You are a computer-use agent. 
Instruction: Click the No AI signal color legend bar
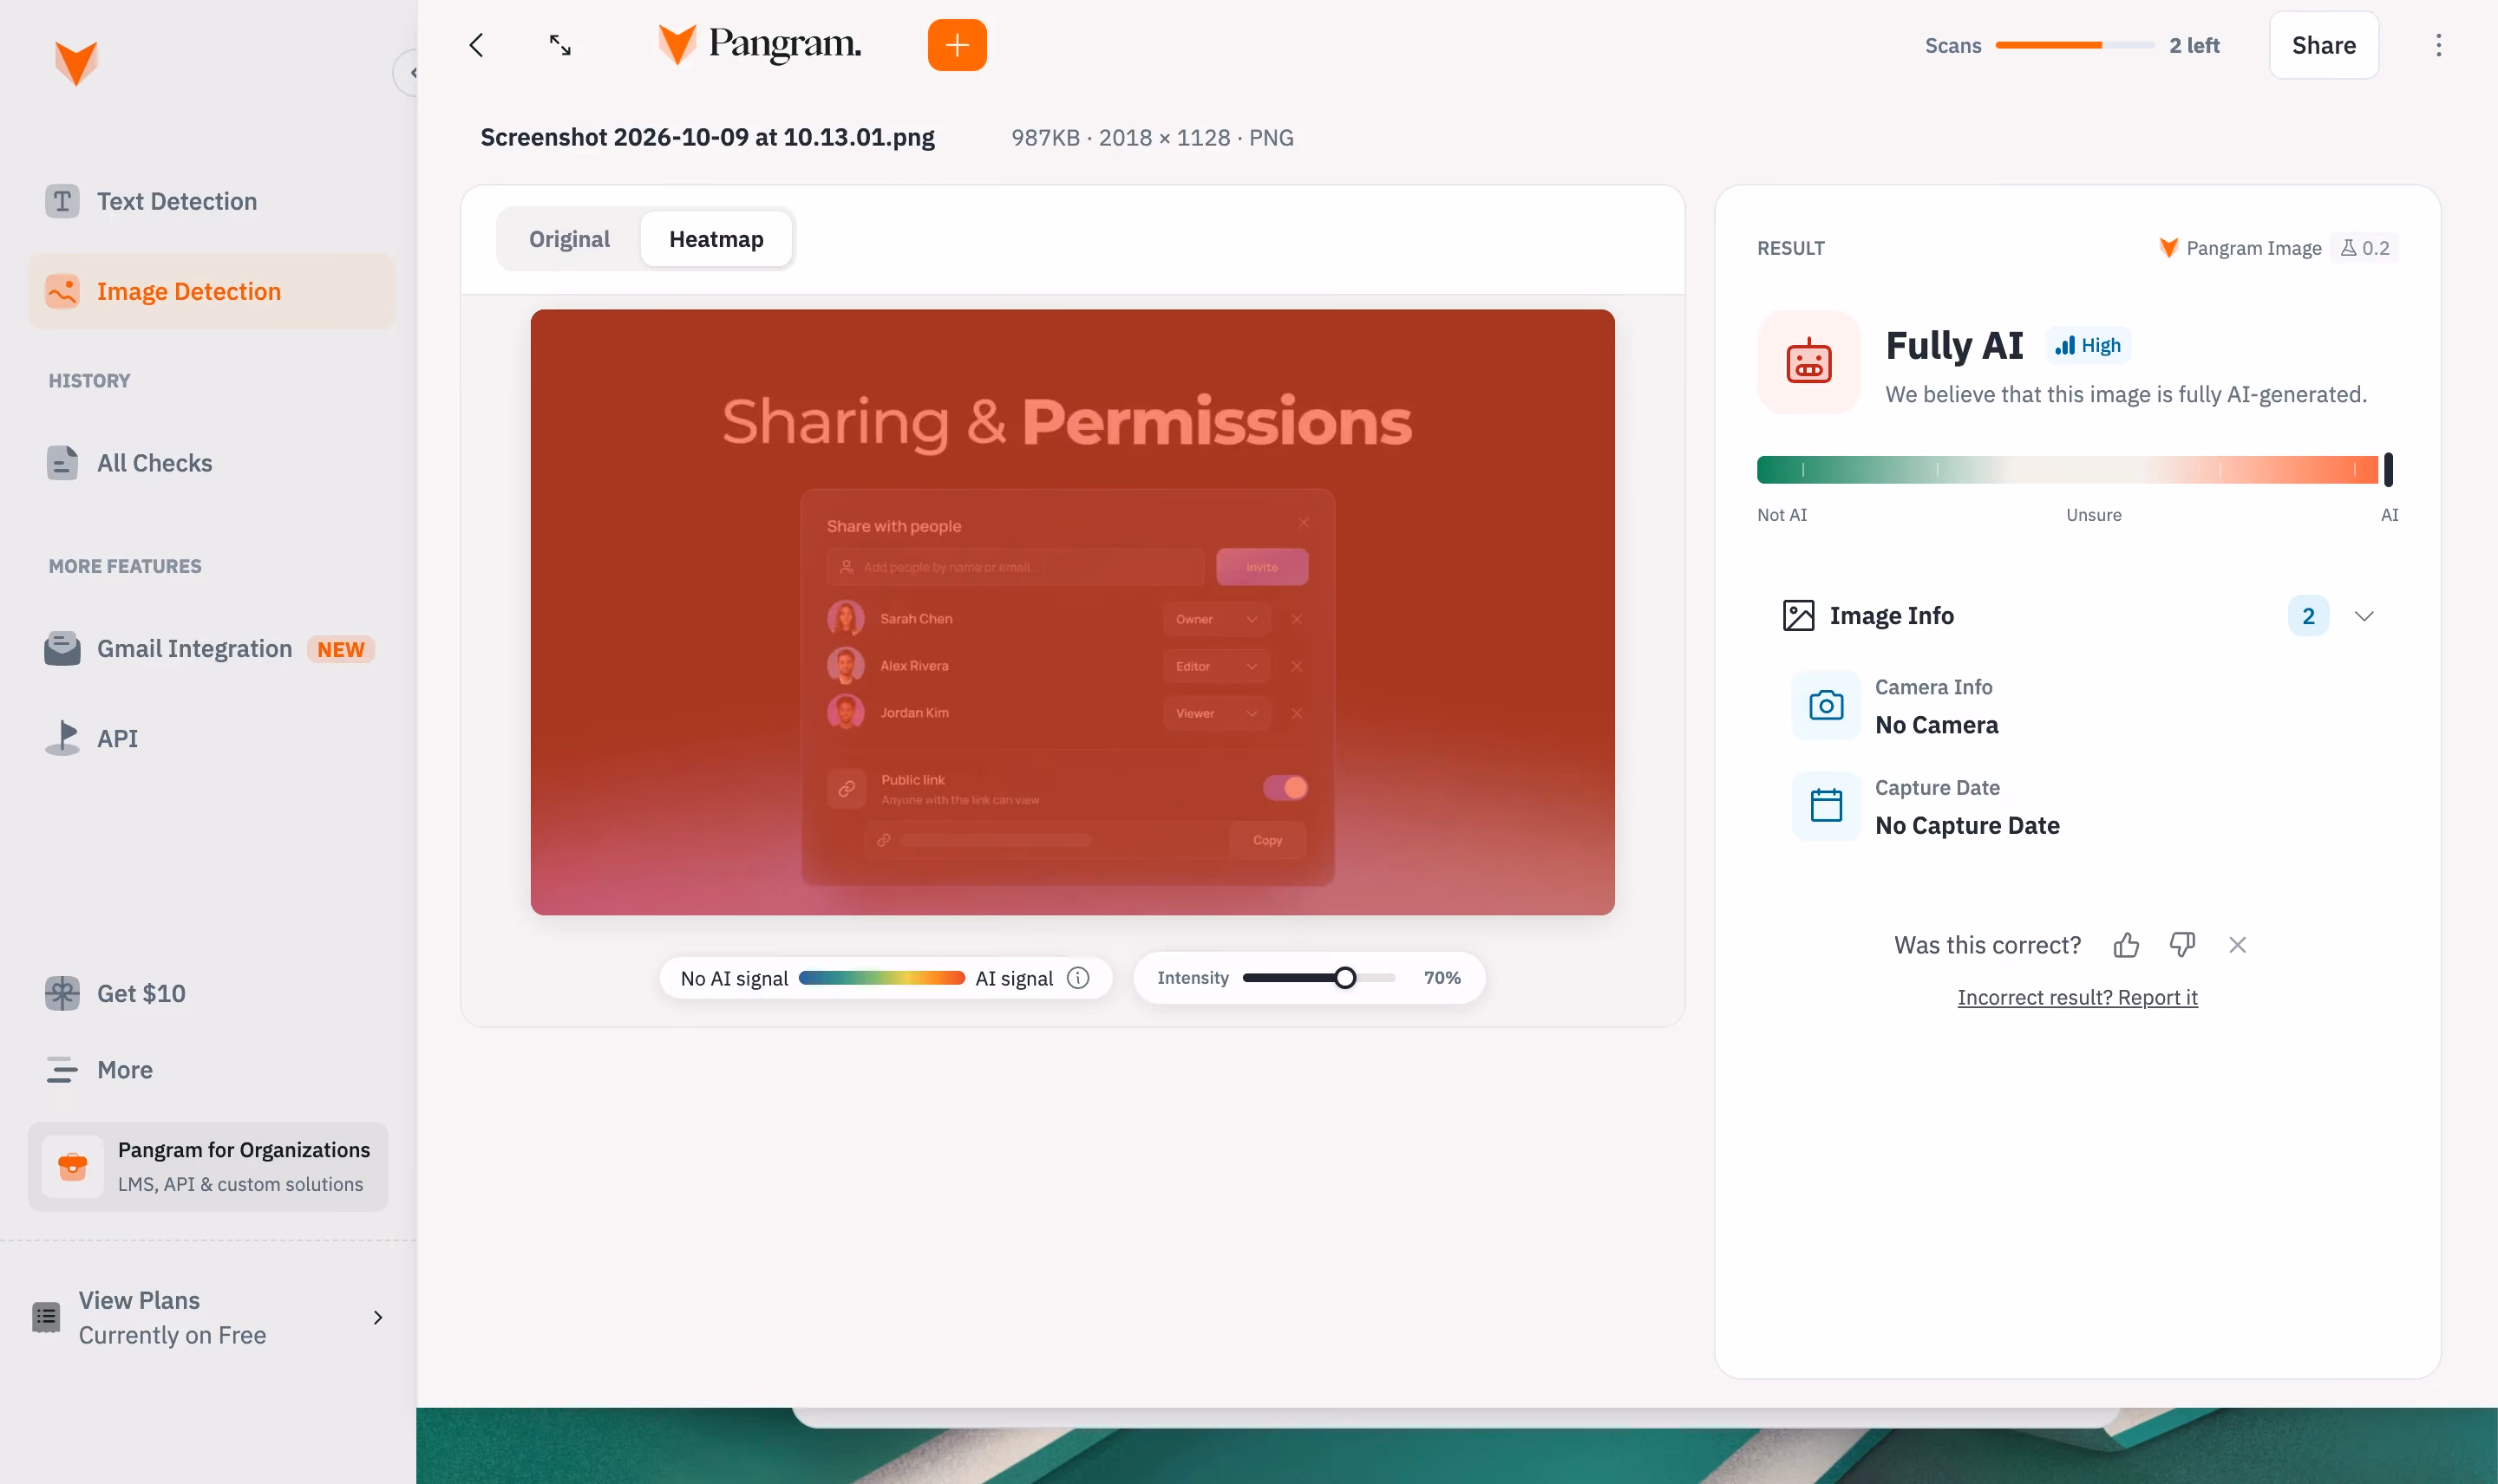click(x=881, y=978)
